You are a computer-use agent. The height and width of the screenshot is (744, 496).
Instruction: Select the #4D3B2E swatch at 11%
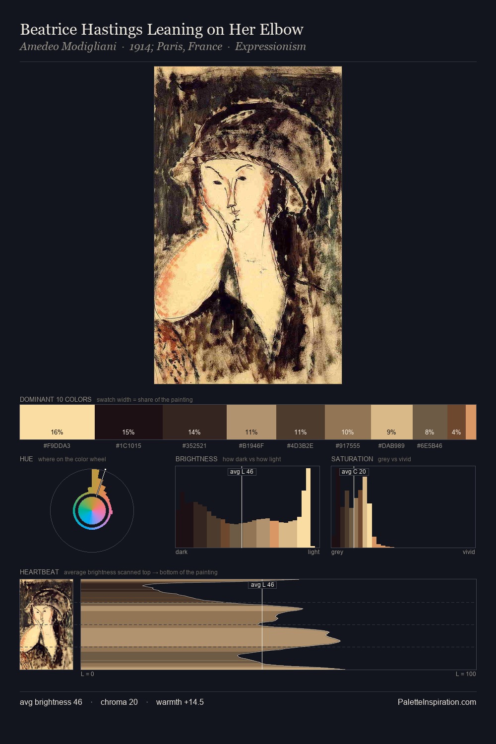[301, 422]
